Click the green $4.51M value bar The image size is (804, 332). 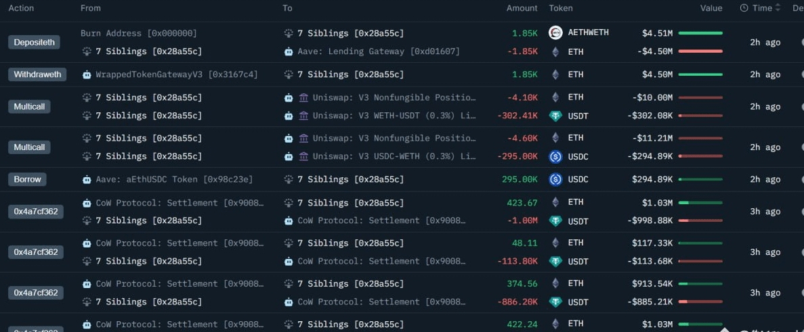[x=700, y=33]
